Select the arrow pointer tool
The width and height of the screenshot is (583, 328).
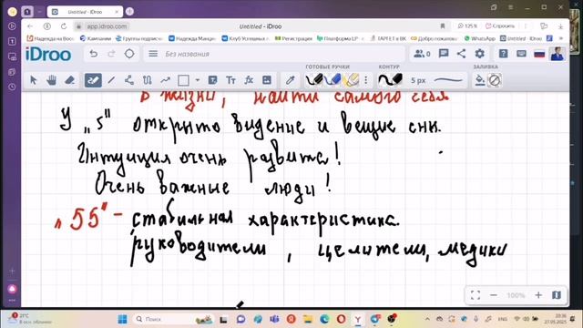tap(34, 80)
